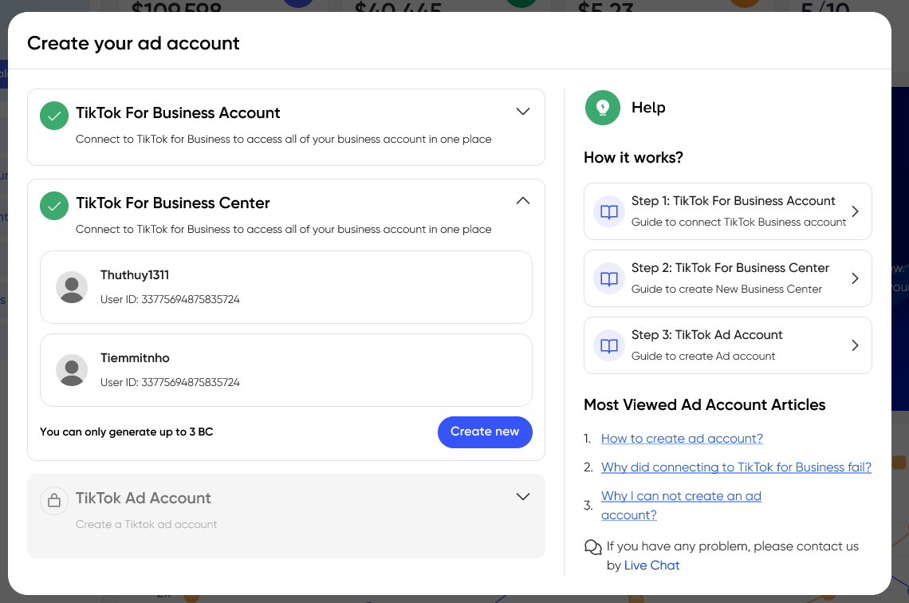Click the book icon next to Step 1
This screenshot has height=603, width=909.
click(x=608, y=211)
